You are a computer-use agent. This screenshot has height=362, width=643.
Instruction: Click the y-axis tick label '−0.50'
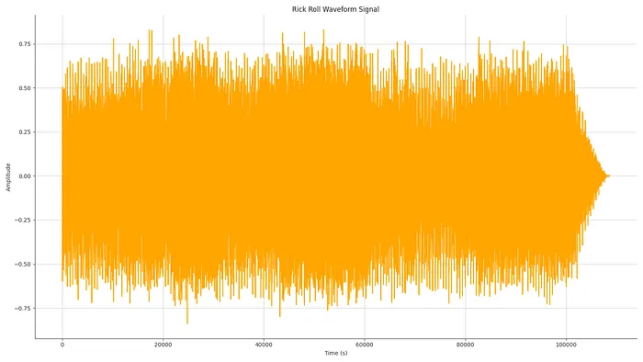pyautogui.click(x=23, y=265)
